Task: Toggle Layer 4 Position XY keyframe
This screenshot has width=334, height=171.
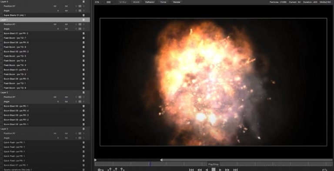Action: click(x=80, y=6)
